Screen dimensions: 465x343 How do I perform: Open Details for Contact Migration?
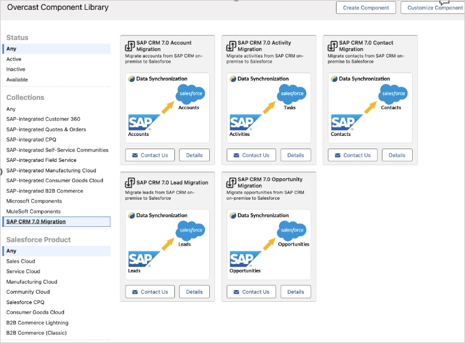pyautogui.click(x=397, y=155)
